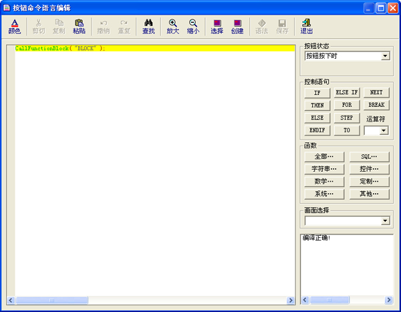This screenshot has height=312, width=401.
Task: Open the 按钮状态 dropdown
Action: click(x=385, y=56)
